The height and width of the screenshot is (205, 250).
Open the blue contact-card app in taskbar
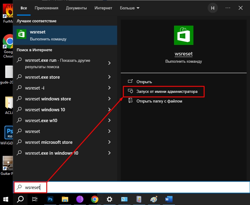click(x=124, y=199)
